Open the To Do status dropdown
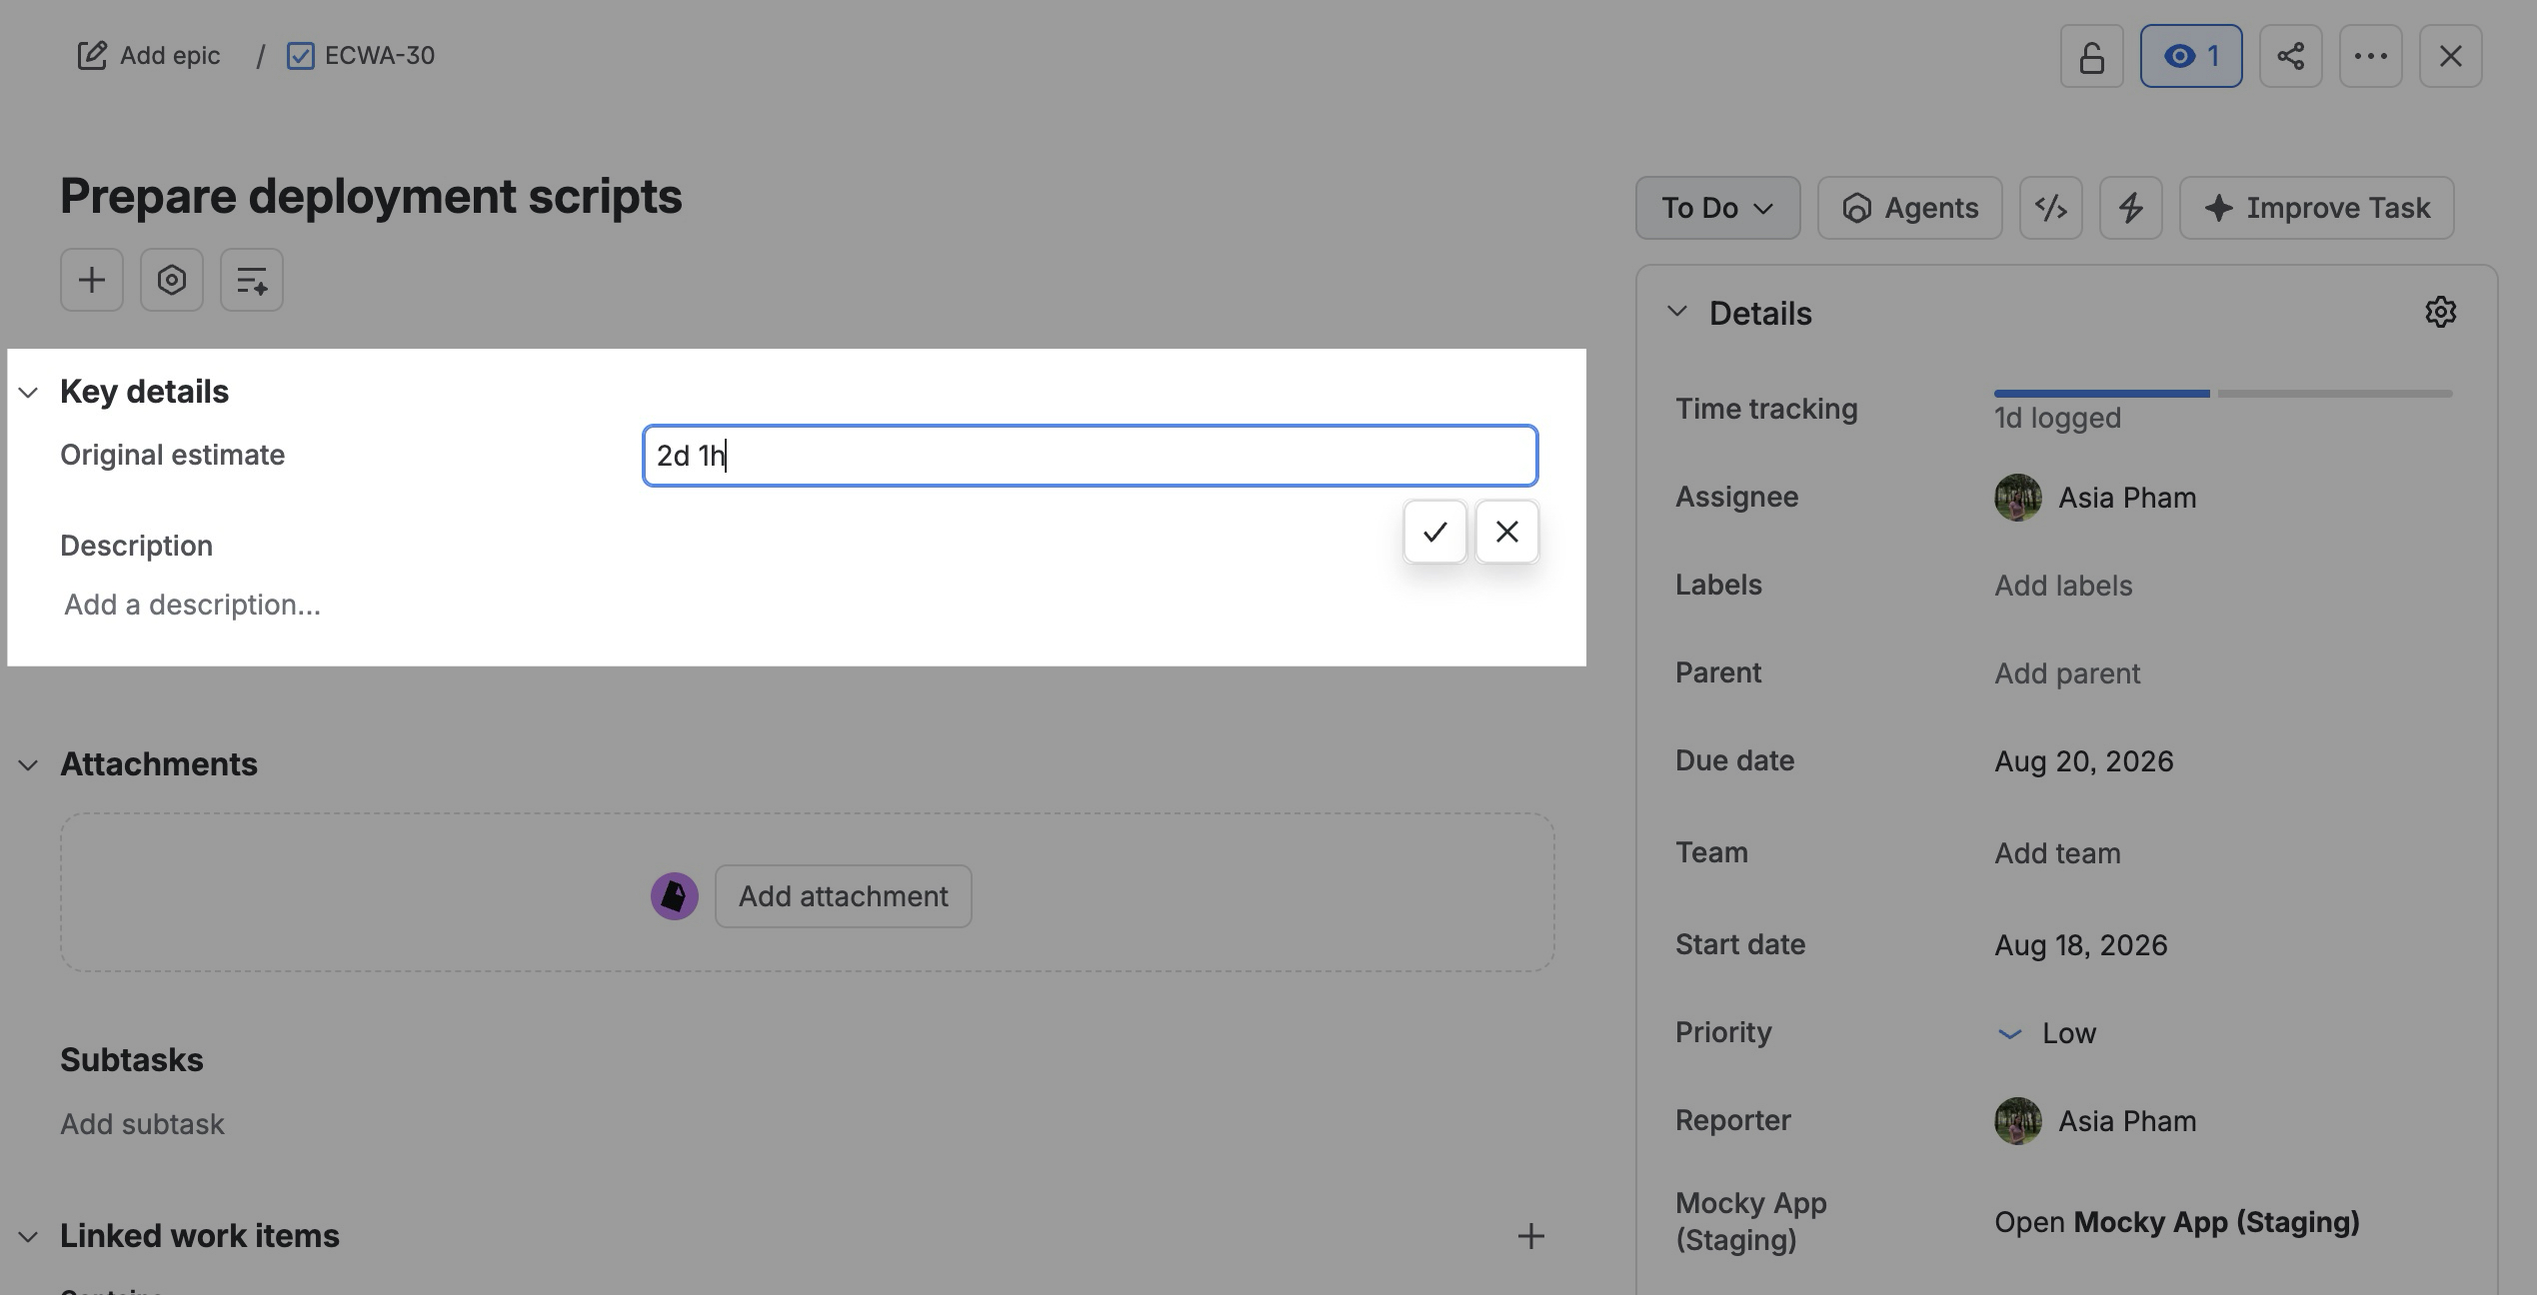 (x=1717, y=208)
